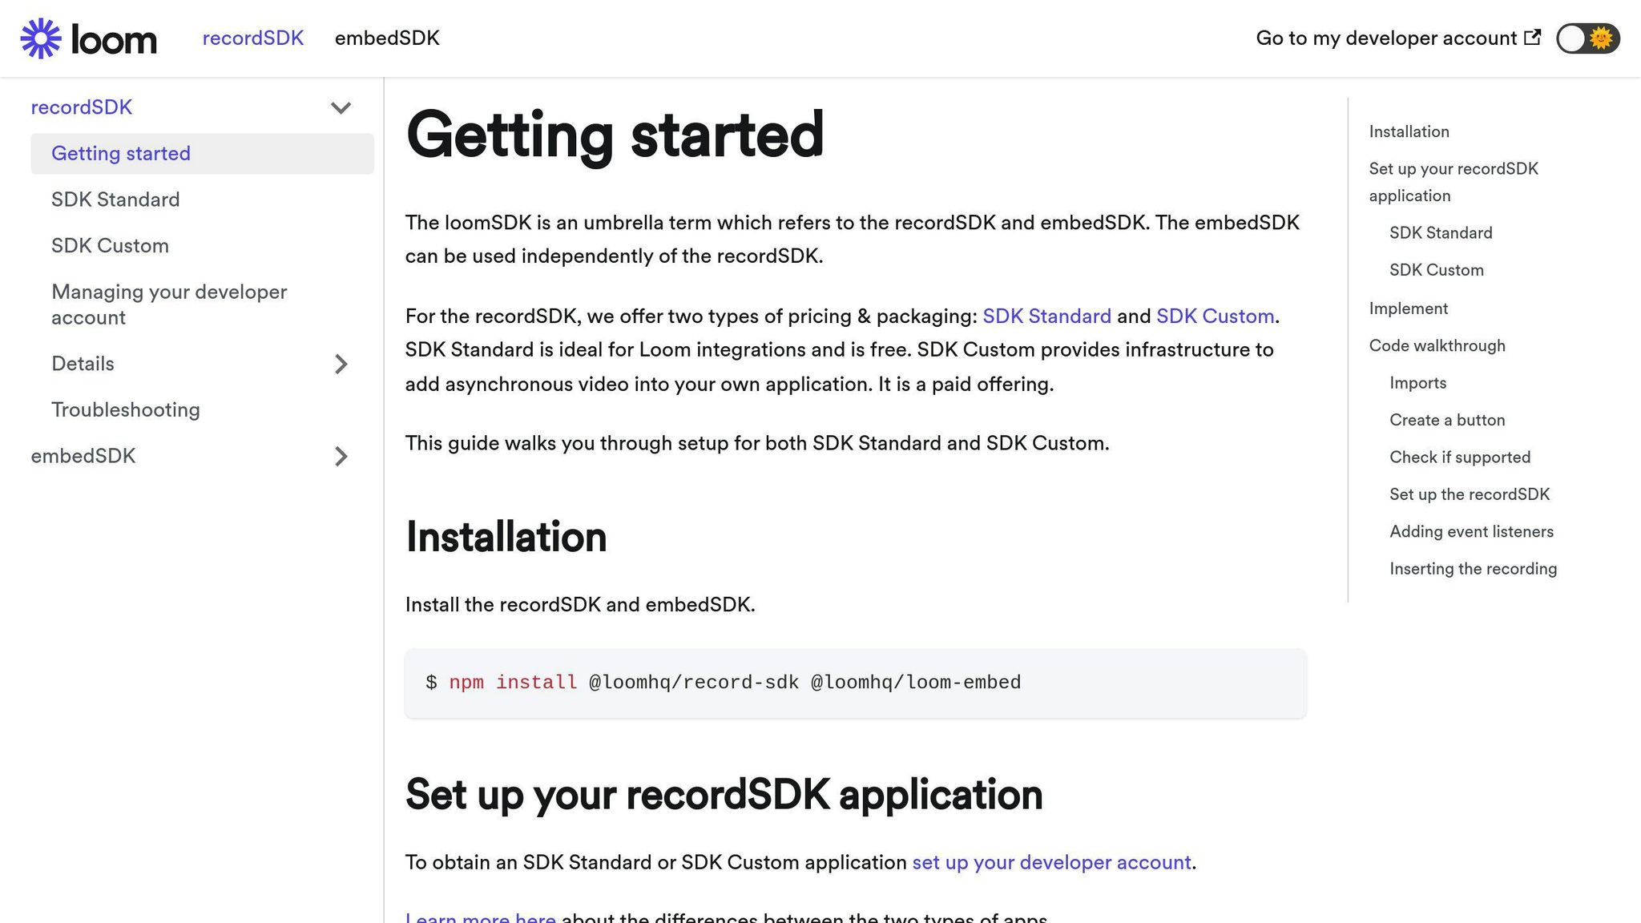Click the npm install code block
Screen dimensions: 1641x923
pyautogui.click(x=856, y=683)
